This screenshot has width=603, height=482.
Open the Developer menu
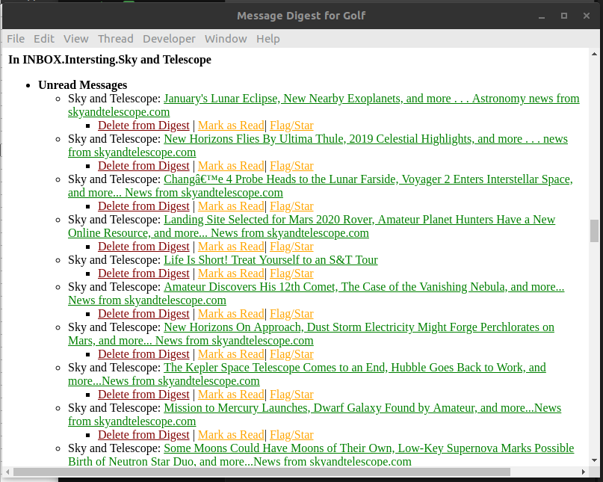pyautogui.click(x=169, y=39)
